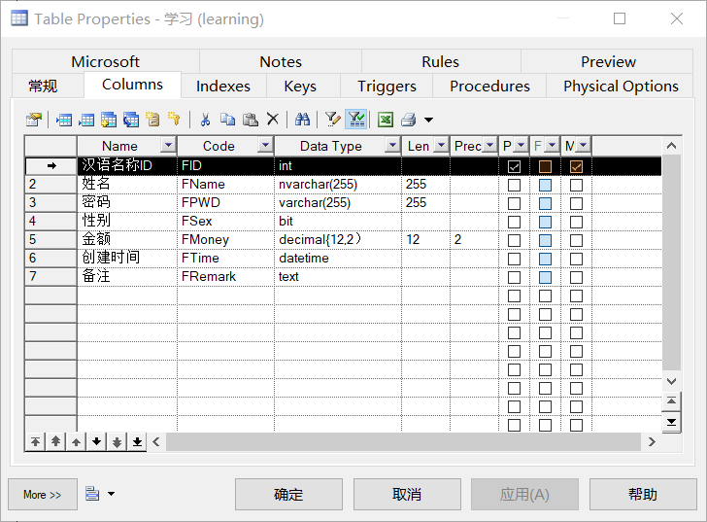The width and height of the screenshot is (707, 522).
Task: Click the Cut scissors icon
Action: point(205,120)
